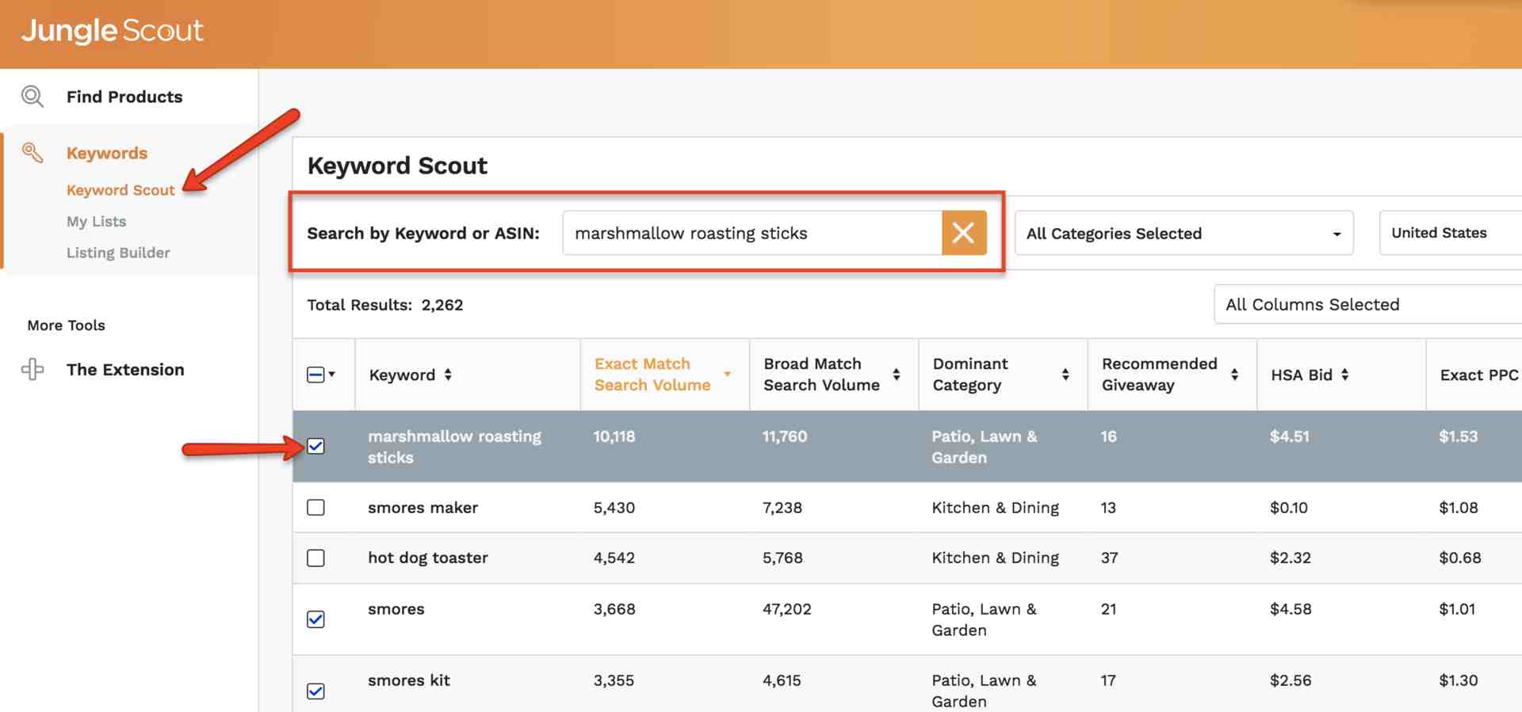The width and height of the screenshot is (1522, 712).
Task: Click the 'Keyword Scout' page heading
Action: tap(397, 166)
